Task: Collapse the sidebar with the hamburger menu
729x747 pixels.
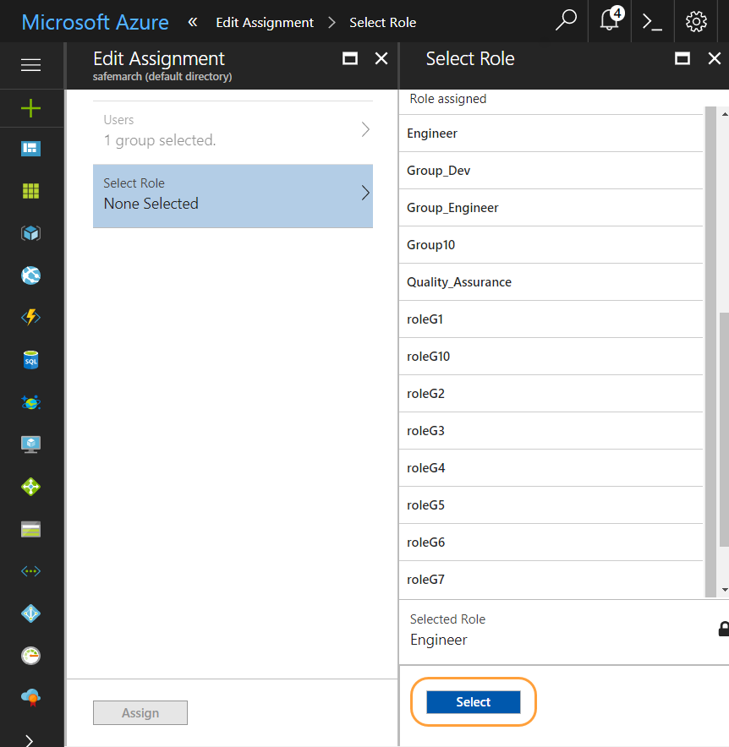Action: pos(30,66)
